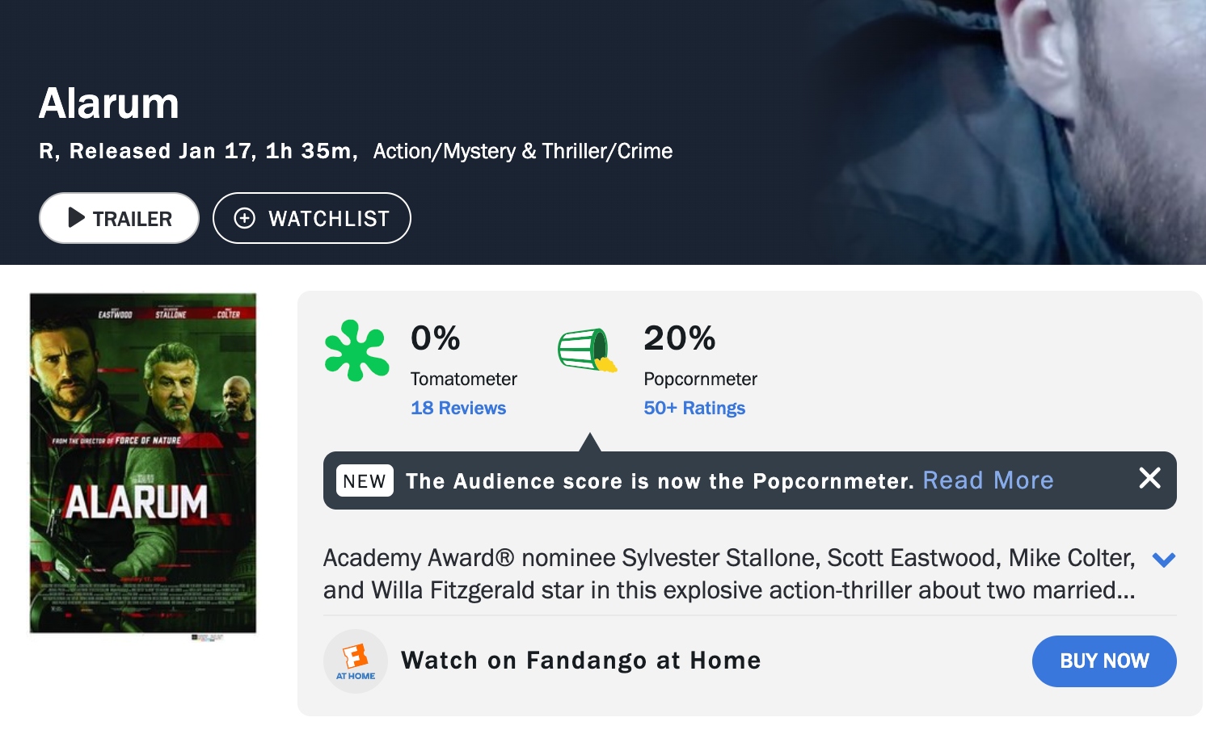Open the 50+ Ratings link
Image resolution: width=1206 pixels, height=751 pixels.
[694, 408]
